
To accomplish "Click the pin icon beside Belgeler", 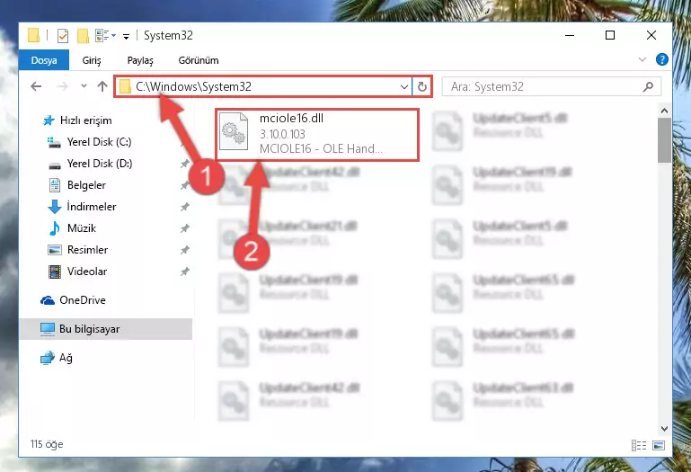I will click(x=184, y=185).
